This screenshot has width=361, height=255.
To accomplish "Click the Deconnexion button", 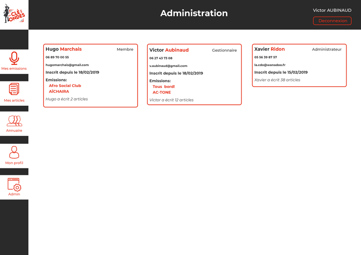I will pyautogui.click(x=332, y=21).
